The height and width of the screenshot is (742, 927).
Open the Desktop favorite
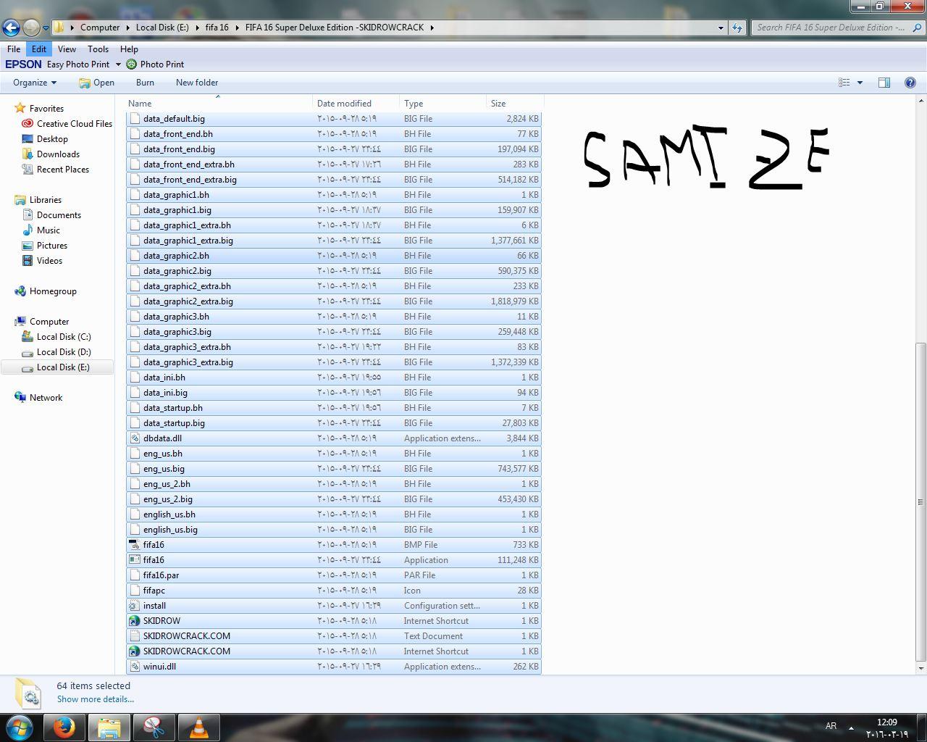click(52, 139)
